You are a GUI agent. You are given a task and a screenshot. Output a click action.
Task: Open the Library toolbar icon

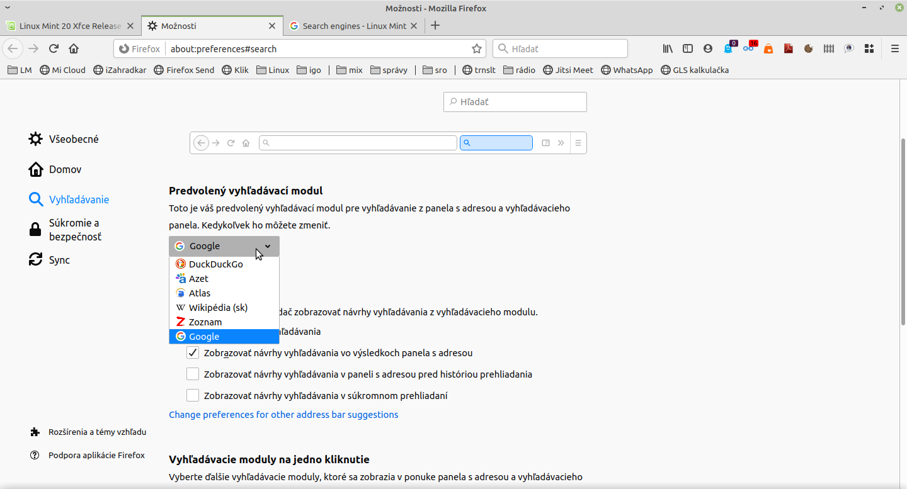(x=668, y=48)
